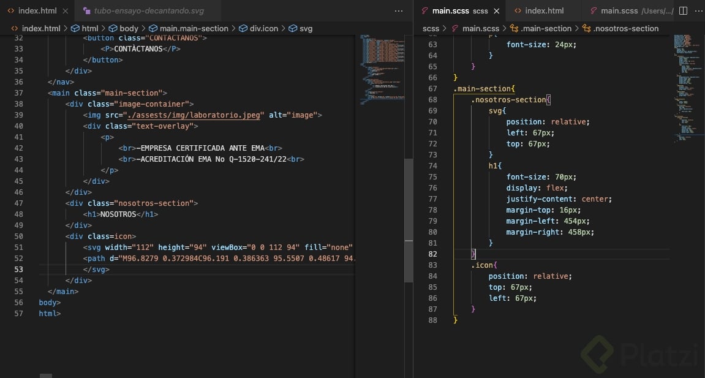The height and width of the screenshot is (378, 705).
Task: Close the active main.scss tab
Action: (496, 11)
